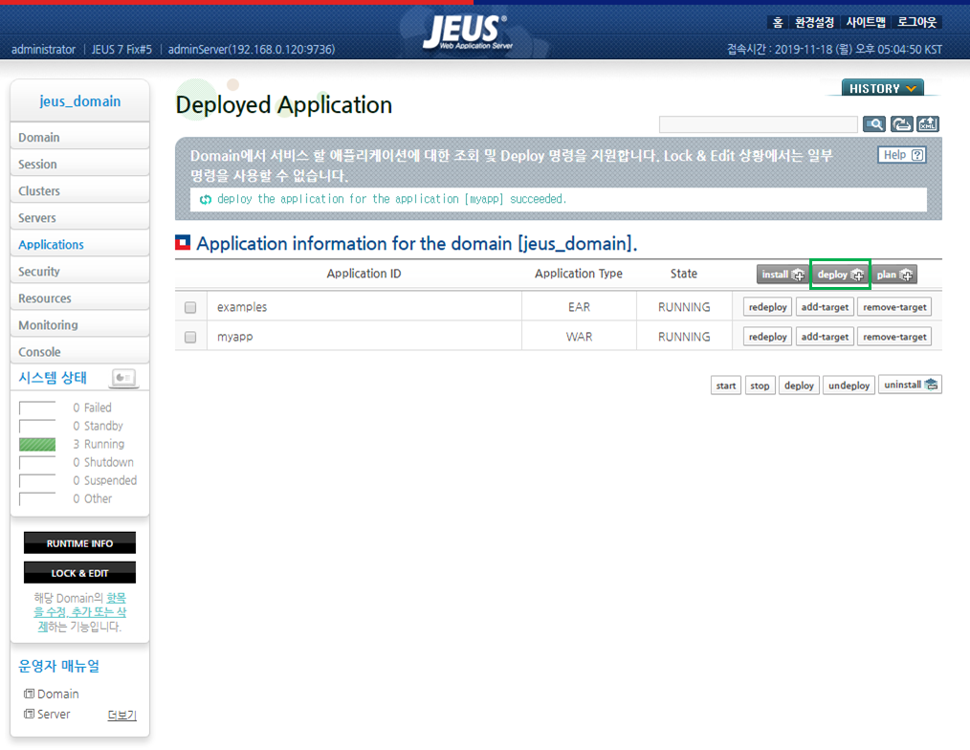970x750 pixels.
Task: Check the myapp application checkbox
Action: point(190,338)
